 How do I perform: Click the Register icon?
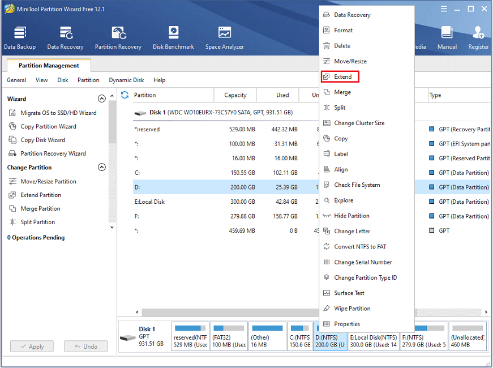click(478, 38)
